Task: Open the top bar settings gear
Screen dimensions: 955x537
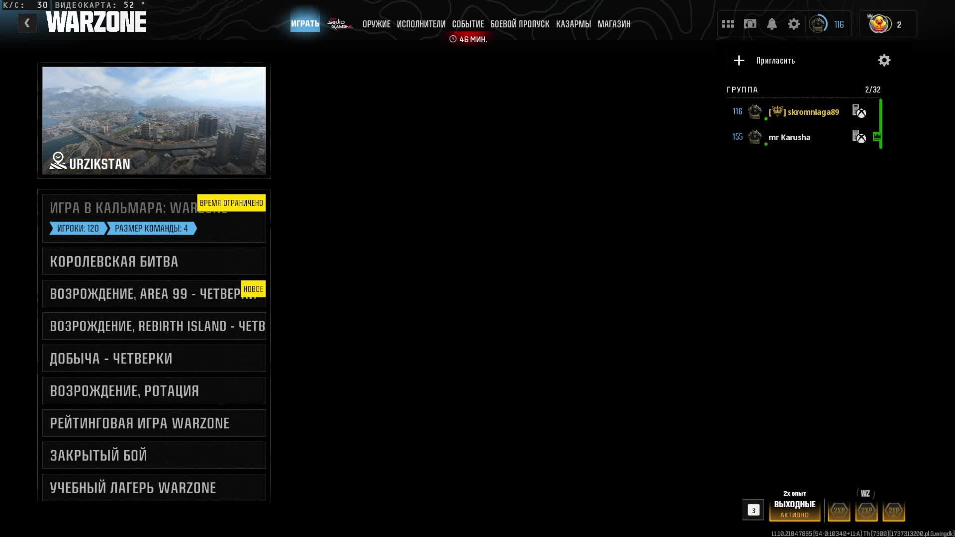Action: (x=794, y=24)
